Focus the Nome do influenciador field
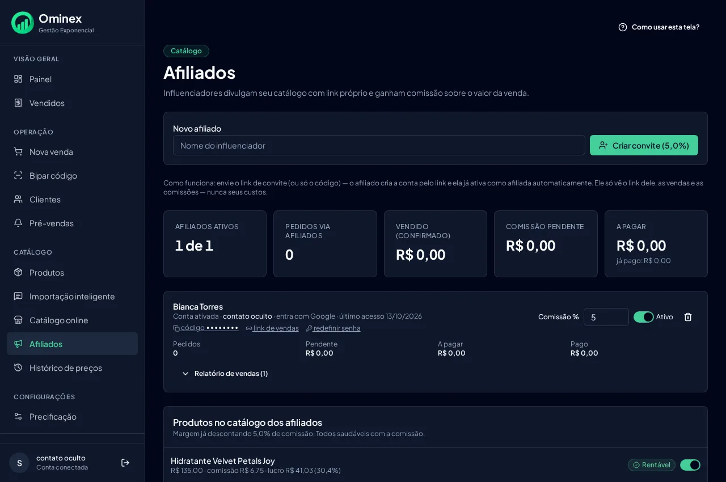Viewport: 726px width, 482px height. click(379, 145)
